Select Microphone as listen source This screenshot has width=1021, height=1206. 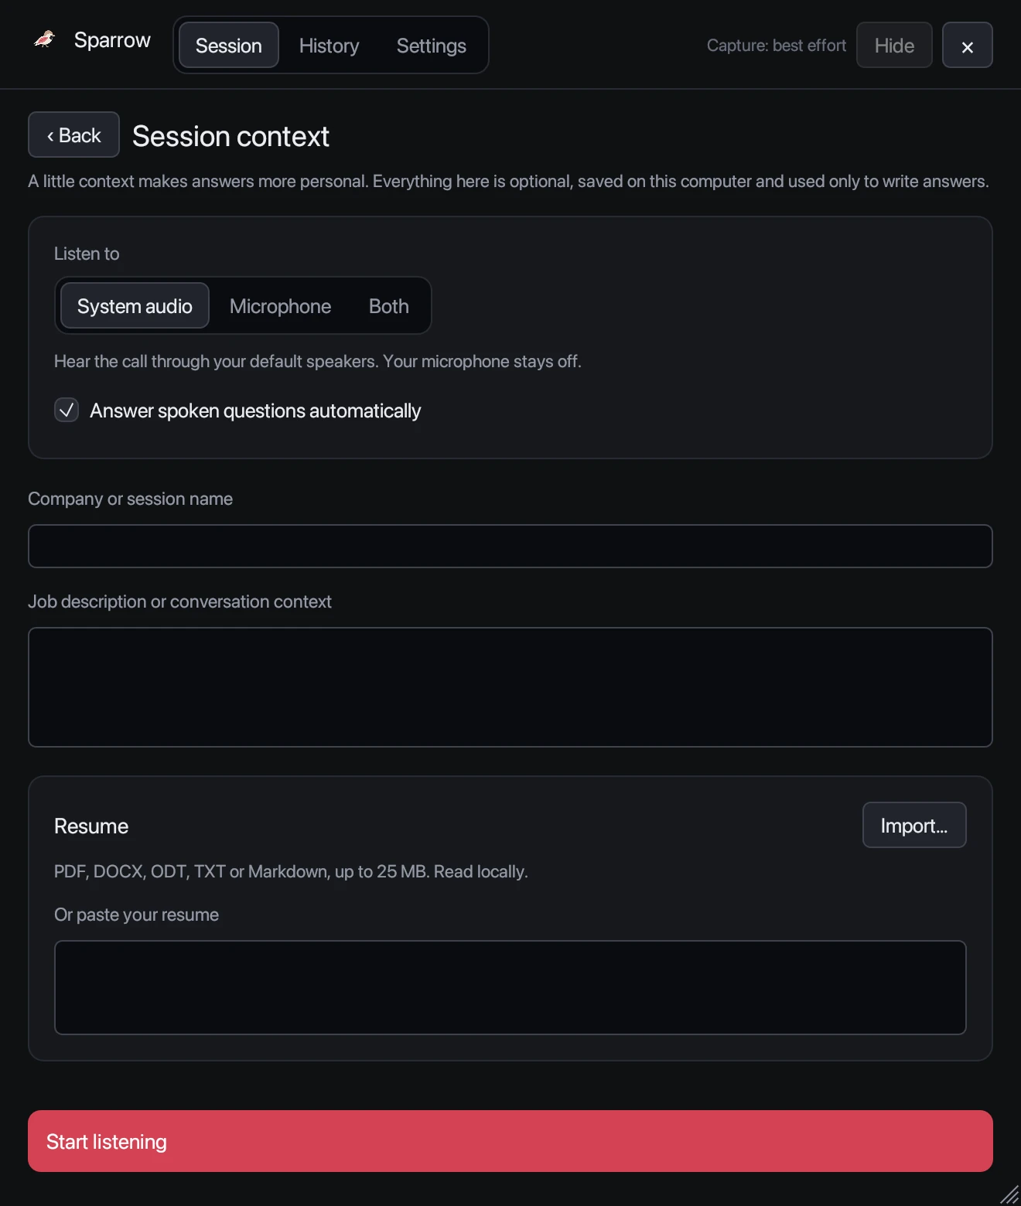pyautogui.click(x=280, y=306)
